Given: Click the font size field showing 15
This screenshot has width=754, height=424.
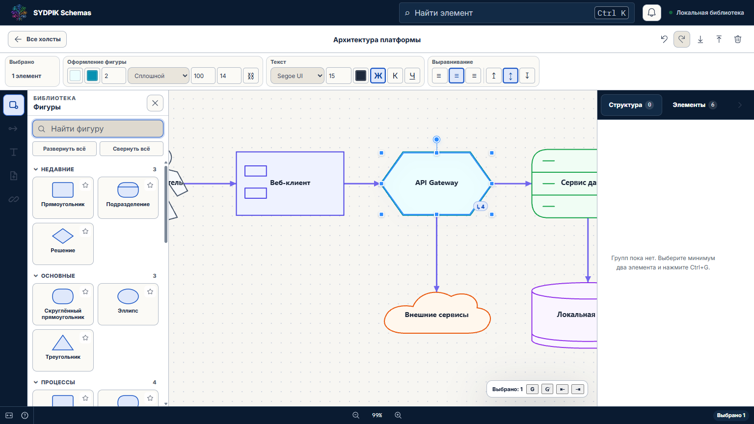Looking at the screenshot, I should 339,76.
